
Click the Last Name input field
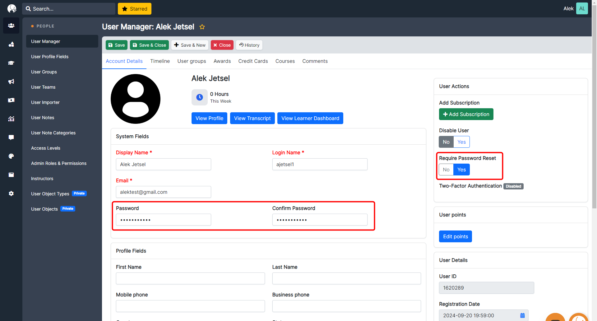(x=347, y=278)
